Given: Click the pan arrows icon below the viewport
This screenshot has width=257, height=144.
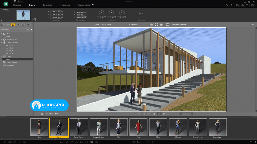Looking at the screenshot, I should (149, 114).
